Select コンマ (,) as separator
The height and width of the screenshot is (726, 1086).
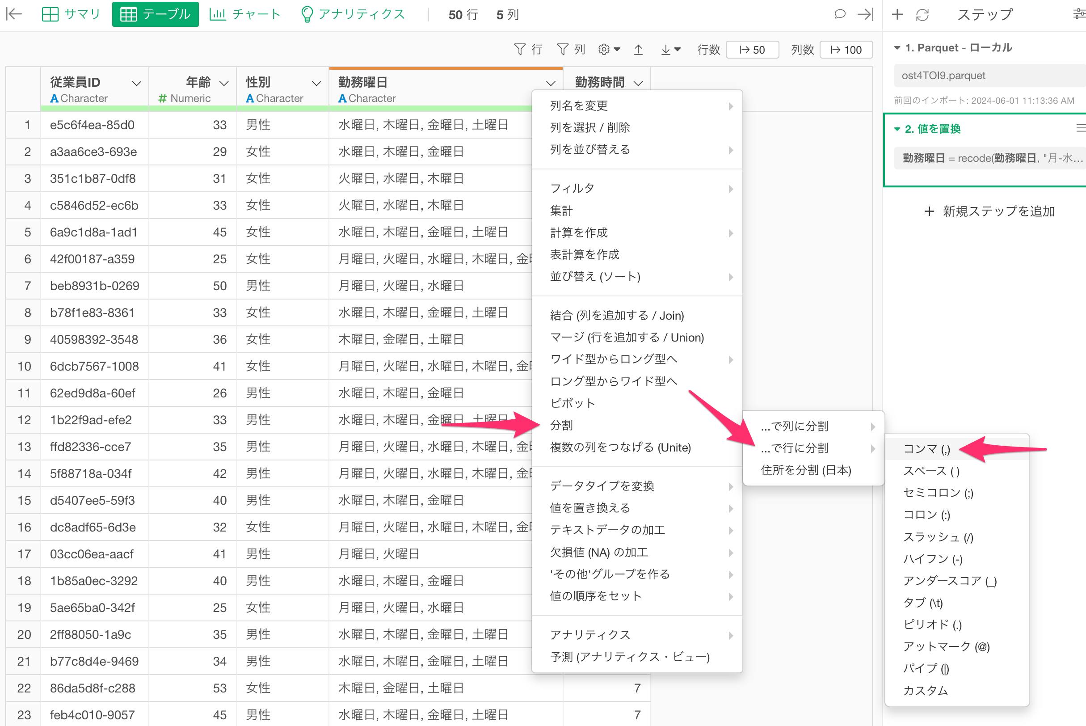click(x=957, y=449)
